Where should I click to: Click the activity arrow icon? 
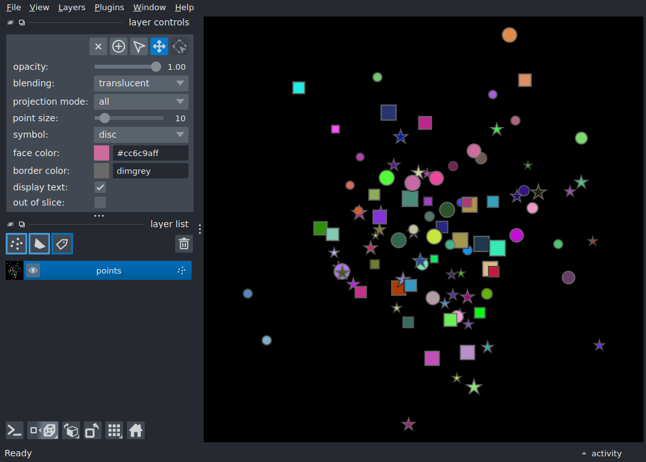[x=584, y=453]
